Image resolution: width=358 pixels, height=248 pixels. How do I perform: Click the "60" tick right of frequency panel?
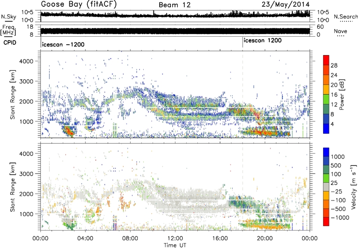[x=320, y=27]
